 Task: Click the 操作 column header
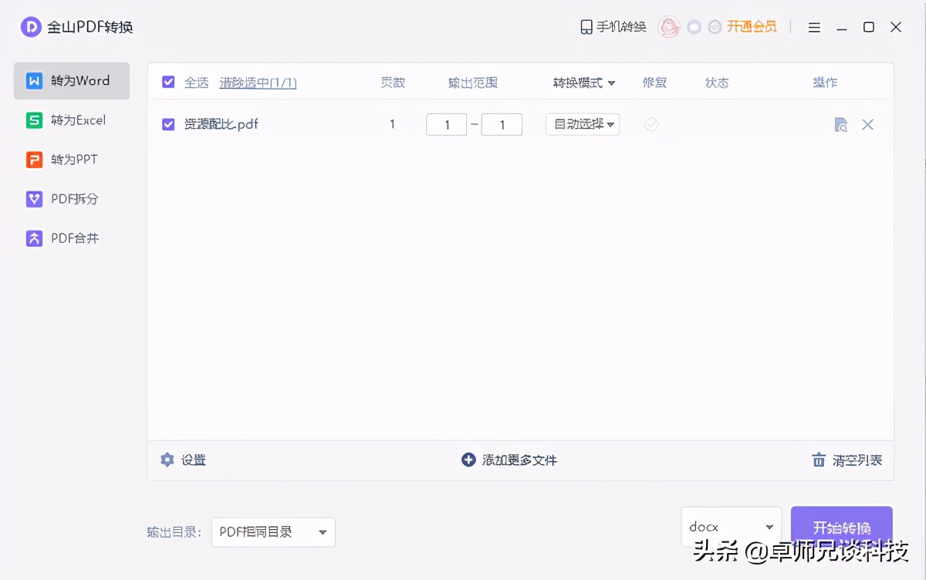tap(825, 83)
